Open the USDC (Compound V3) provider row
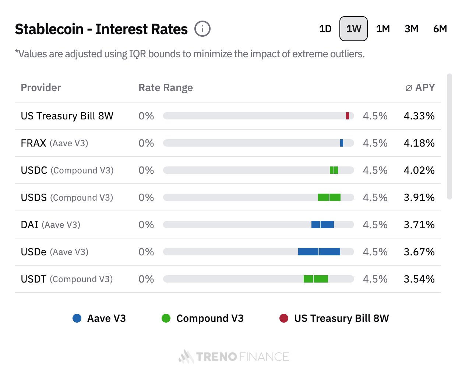The height and width of the screenshot is (377, 469). pos(67,170)
